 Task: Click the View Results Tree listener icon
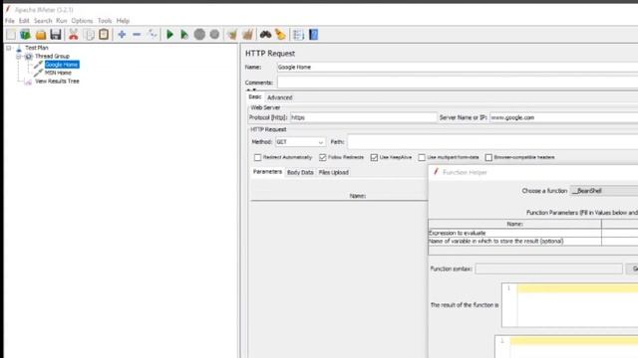click(x=28, y=82)
